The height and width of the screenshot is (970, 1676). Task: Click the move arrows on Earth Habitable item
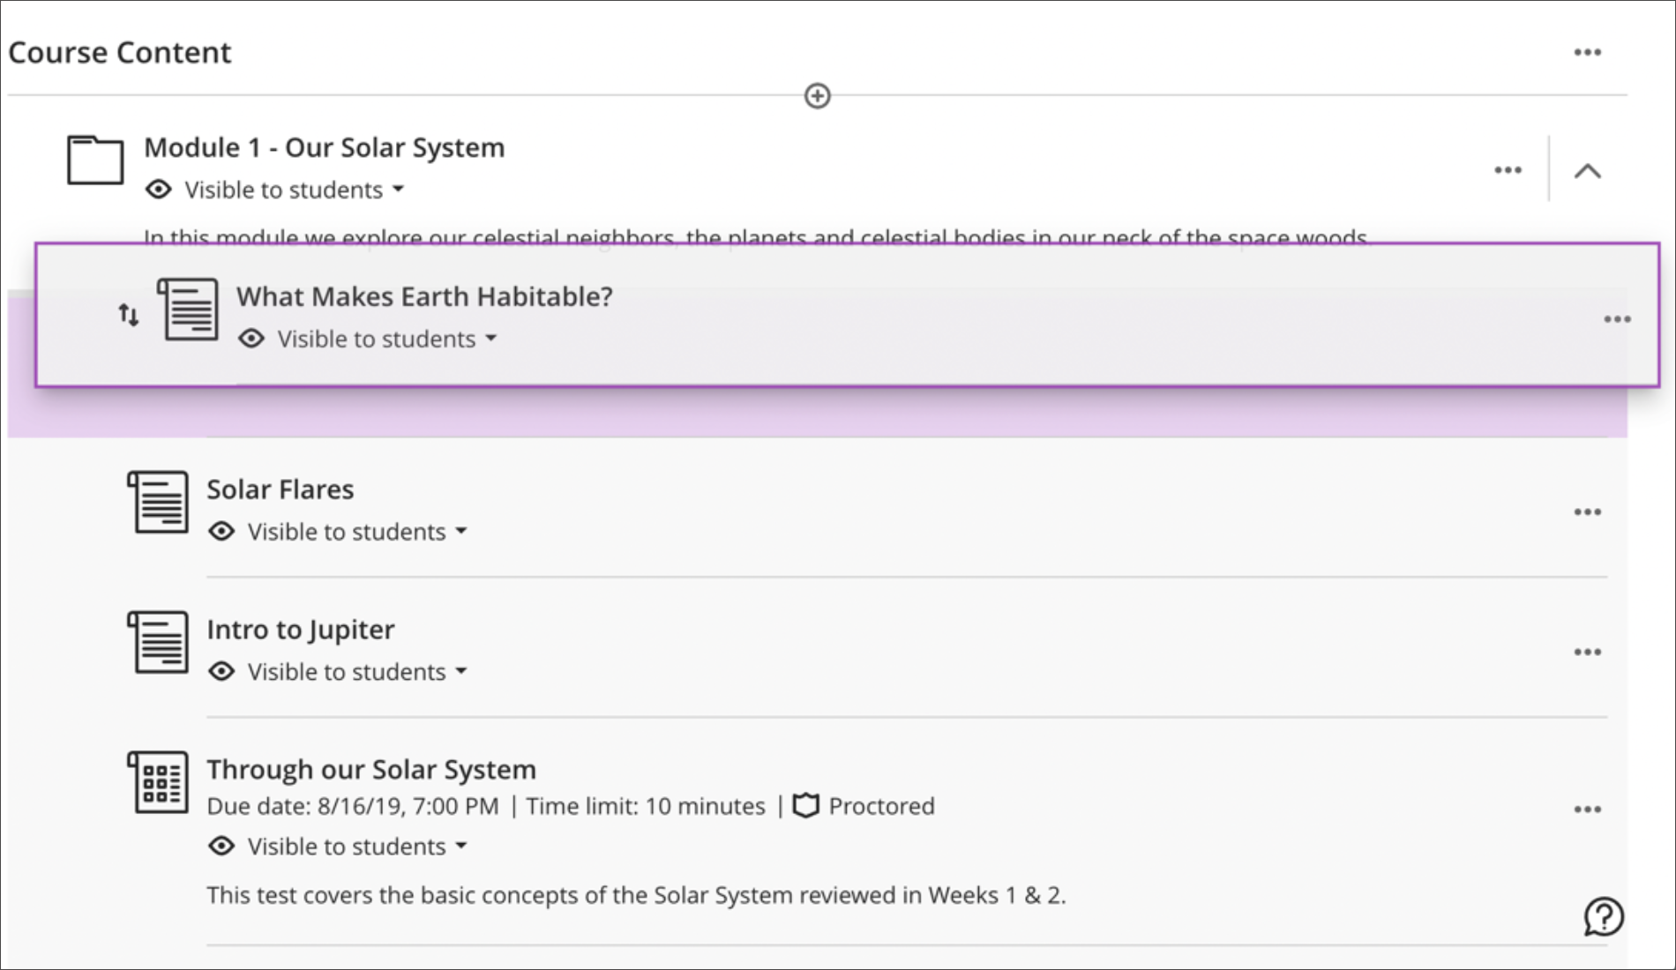[129, 315]
